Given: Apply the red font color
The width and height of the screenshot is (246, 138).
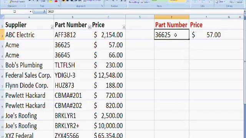Looking at the screenshot, I should 56,1.
